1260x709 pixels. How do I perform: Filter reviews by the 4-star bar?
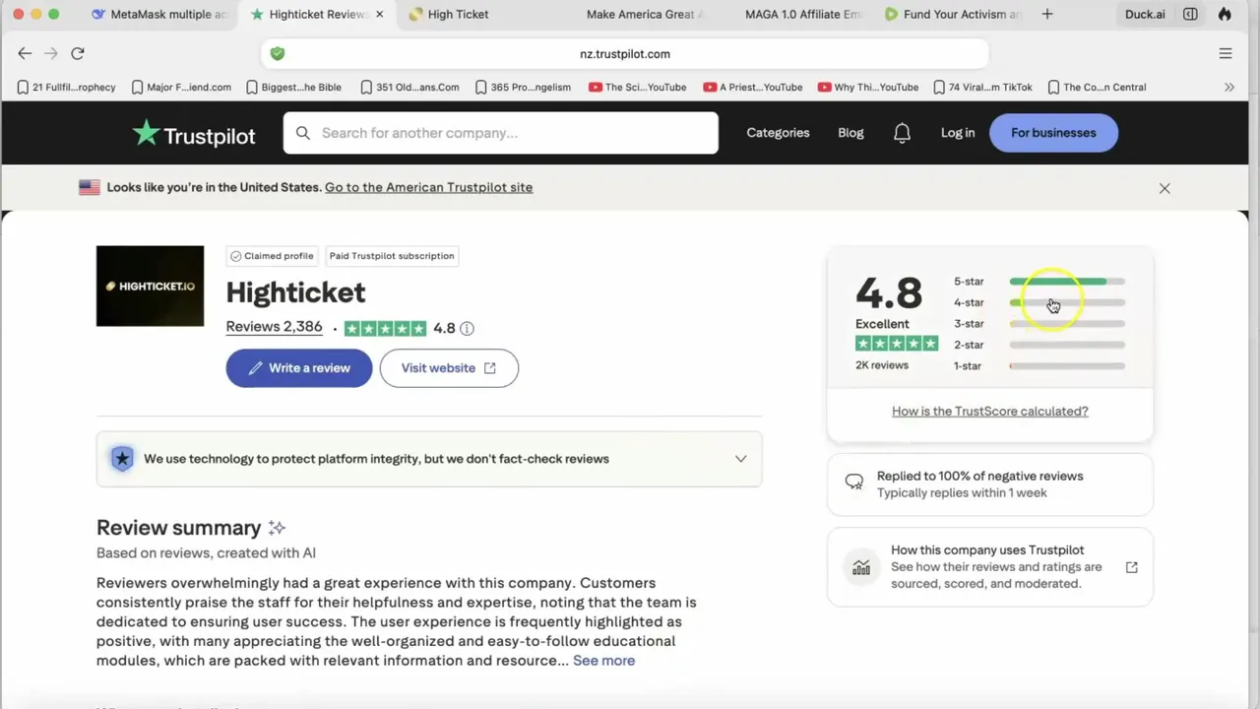tap(1066, 302)
